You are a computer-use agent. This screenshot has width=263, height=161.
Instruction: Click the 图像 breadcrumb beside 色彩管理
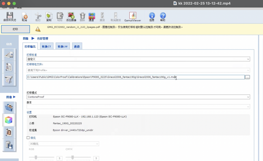(x=26, y=38)
